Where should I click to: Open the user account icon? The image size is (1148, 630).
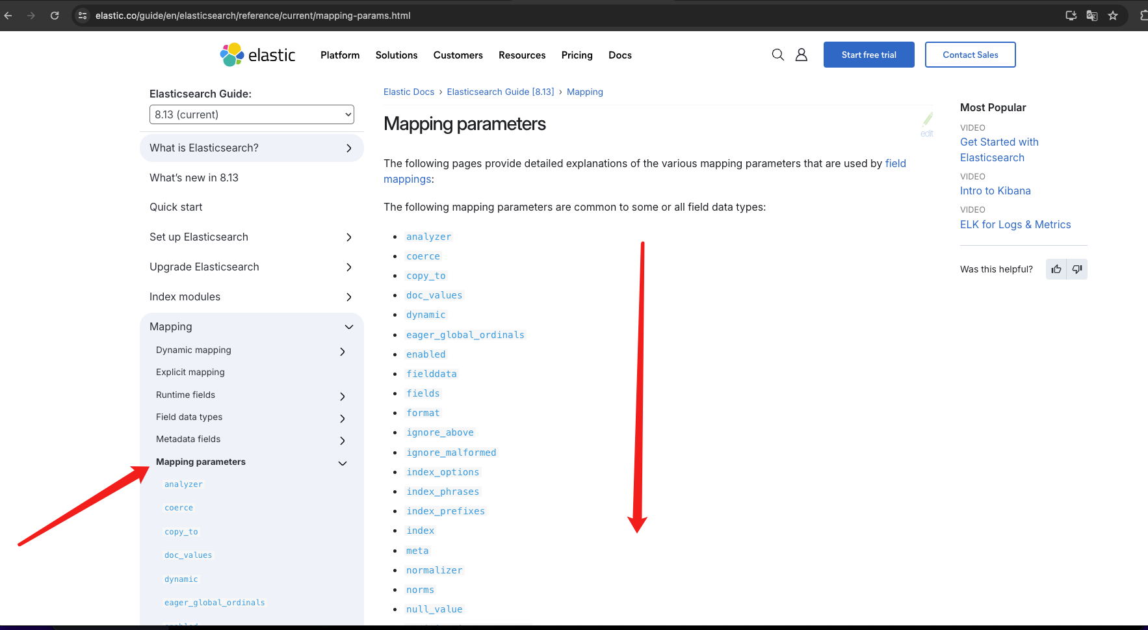pyautogui.click(x=802, y=55)
